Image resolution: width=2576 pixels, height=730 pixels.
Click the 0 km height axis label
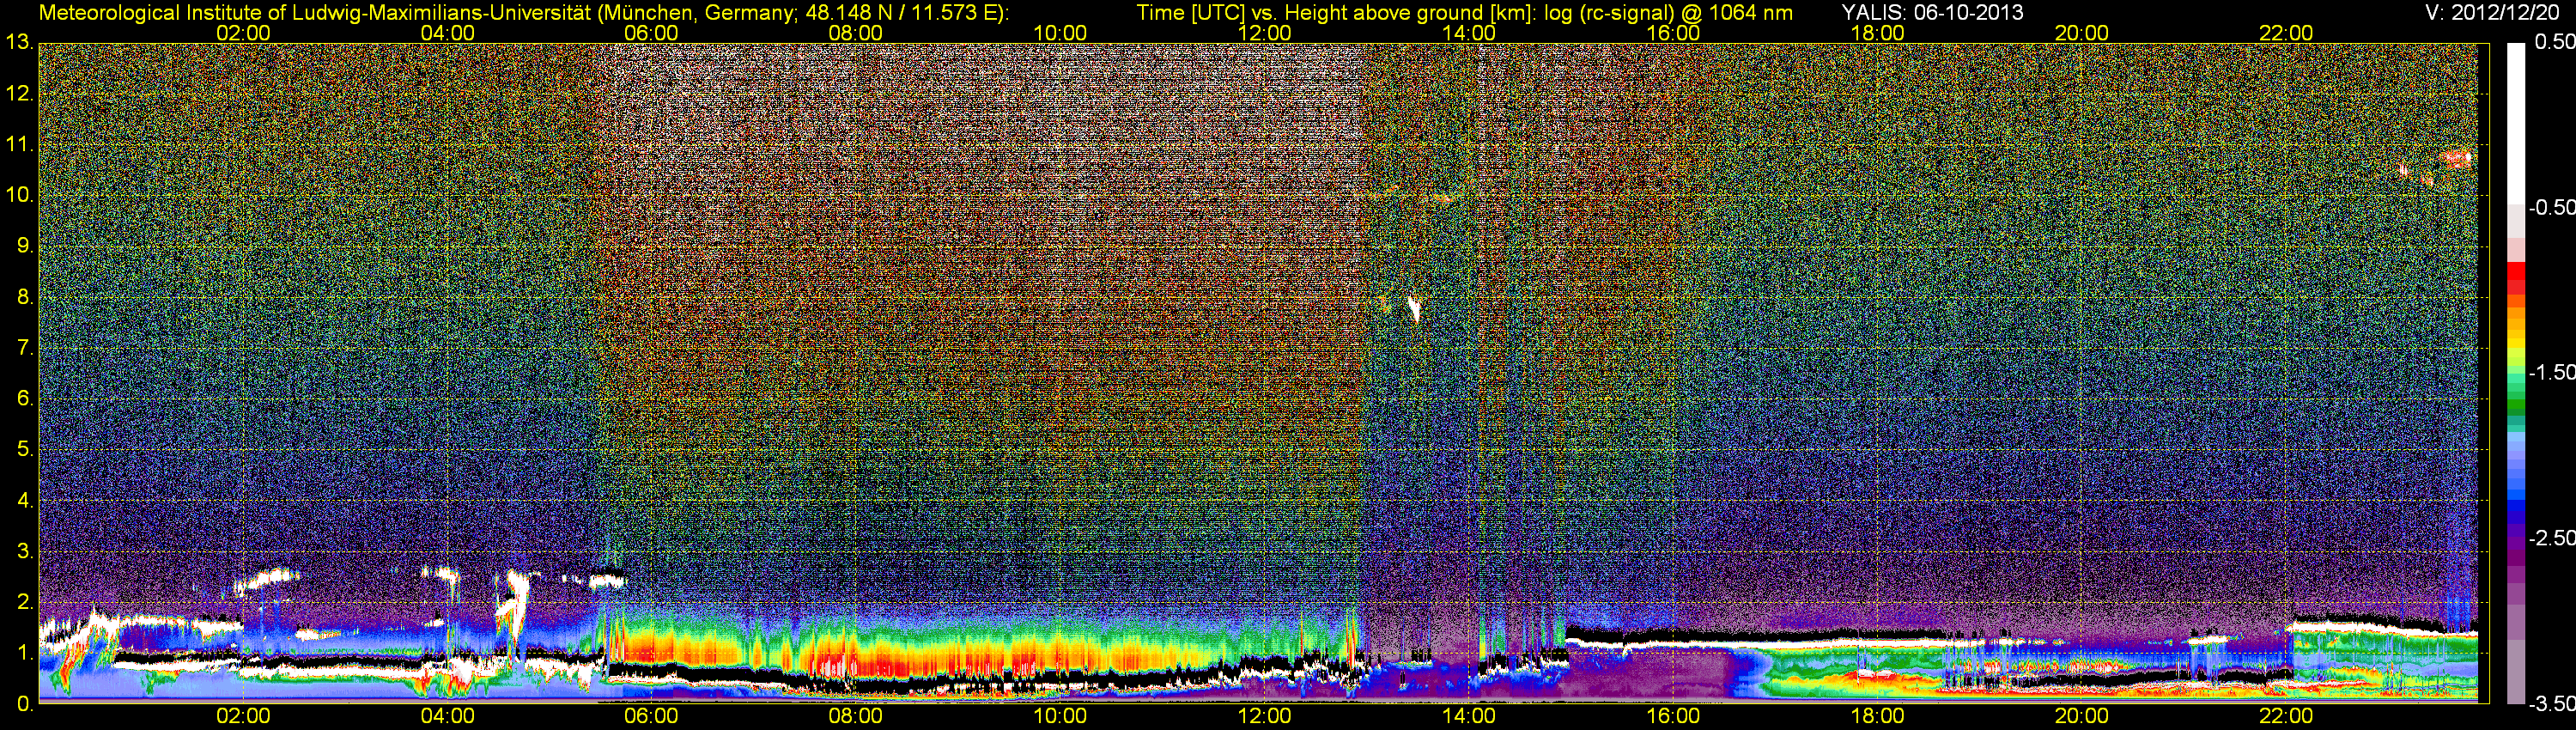(24, 704)
